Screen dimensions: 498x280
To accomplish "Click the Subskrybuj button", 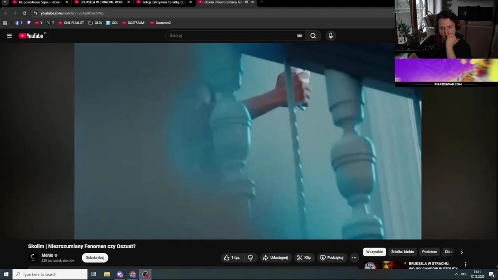I will coord(95,257).
